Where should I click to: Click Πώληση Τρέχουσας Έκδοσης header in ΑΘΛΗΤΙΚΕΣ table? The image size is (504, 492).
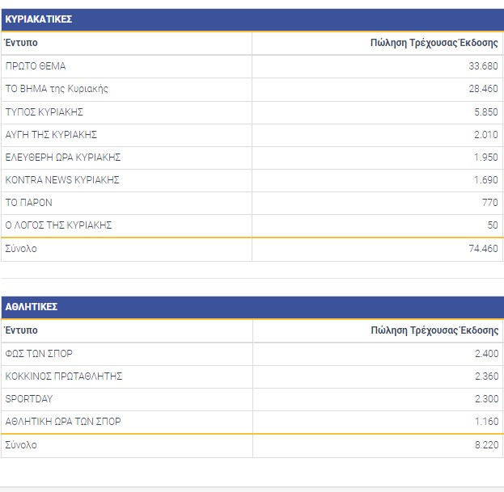[434, 330]
